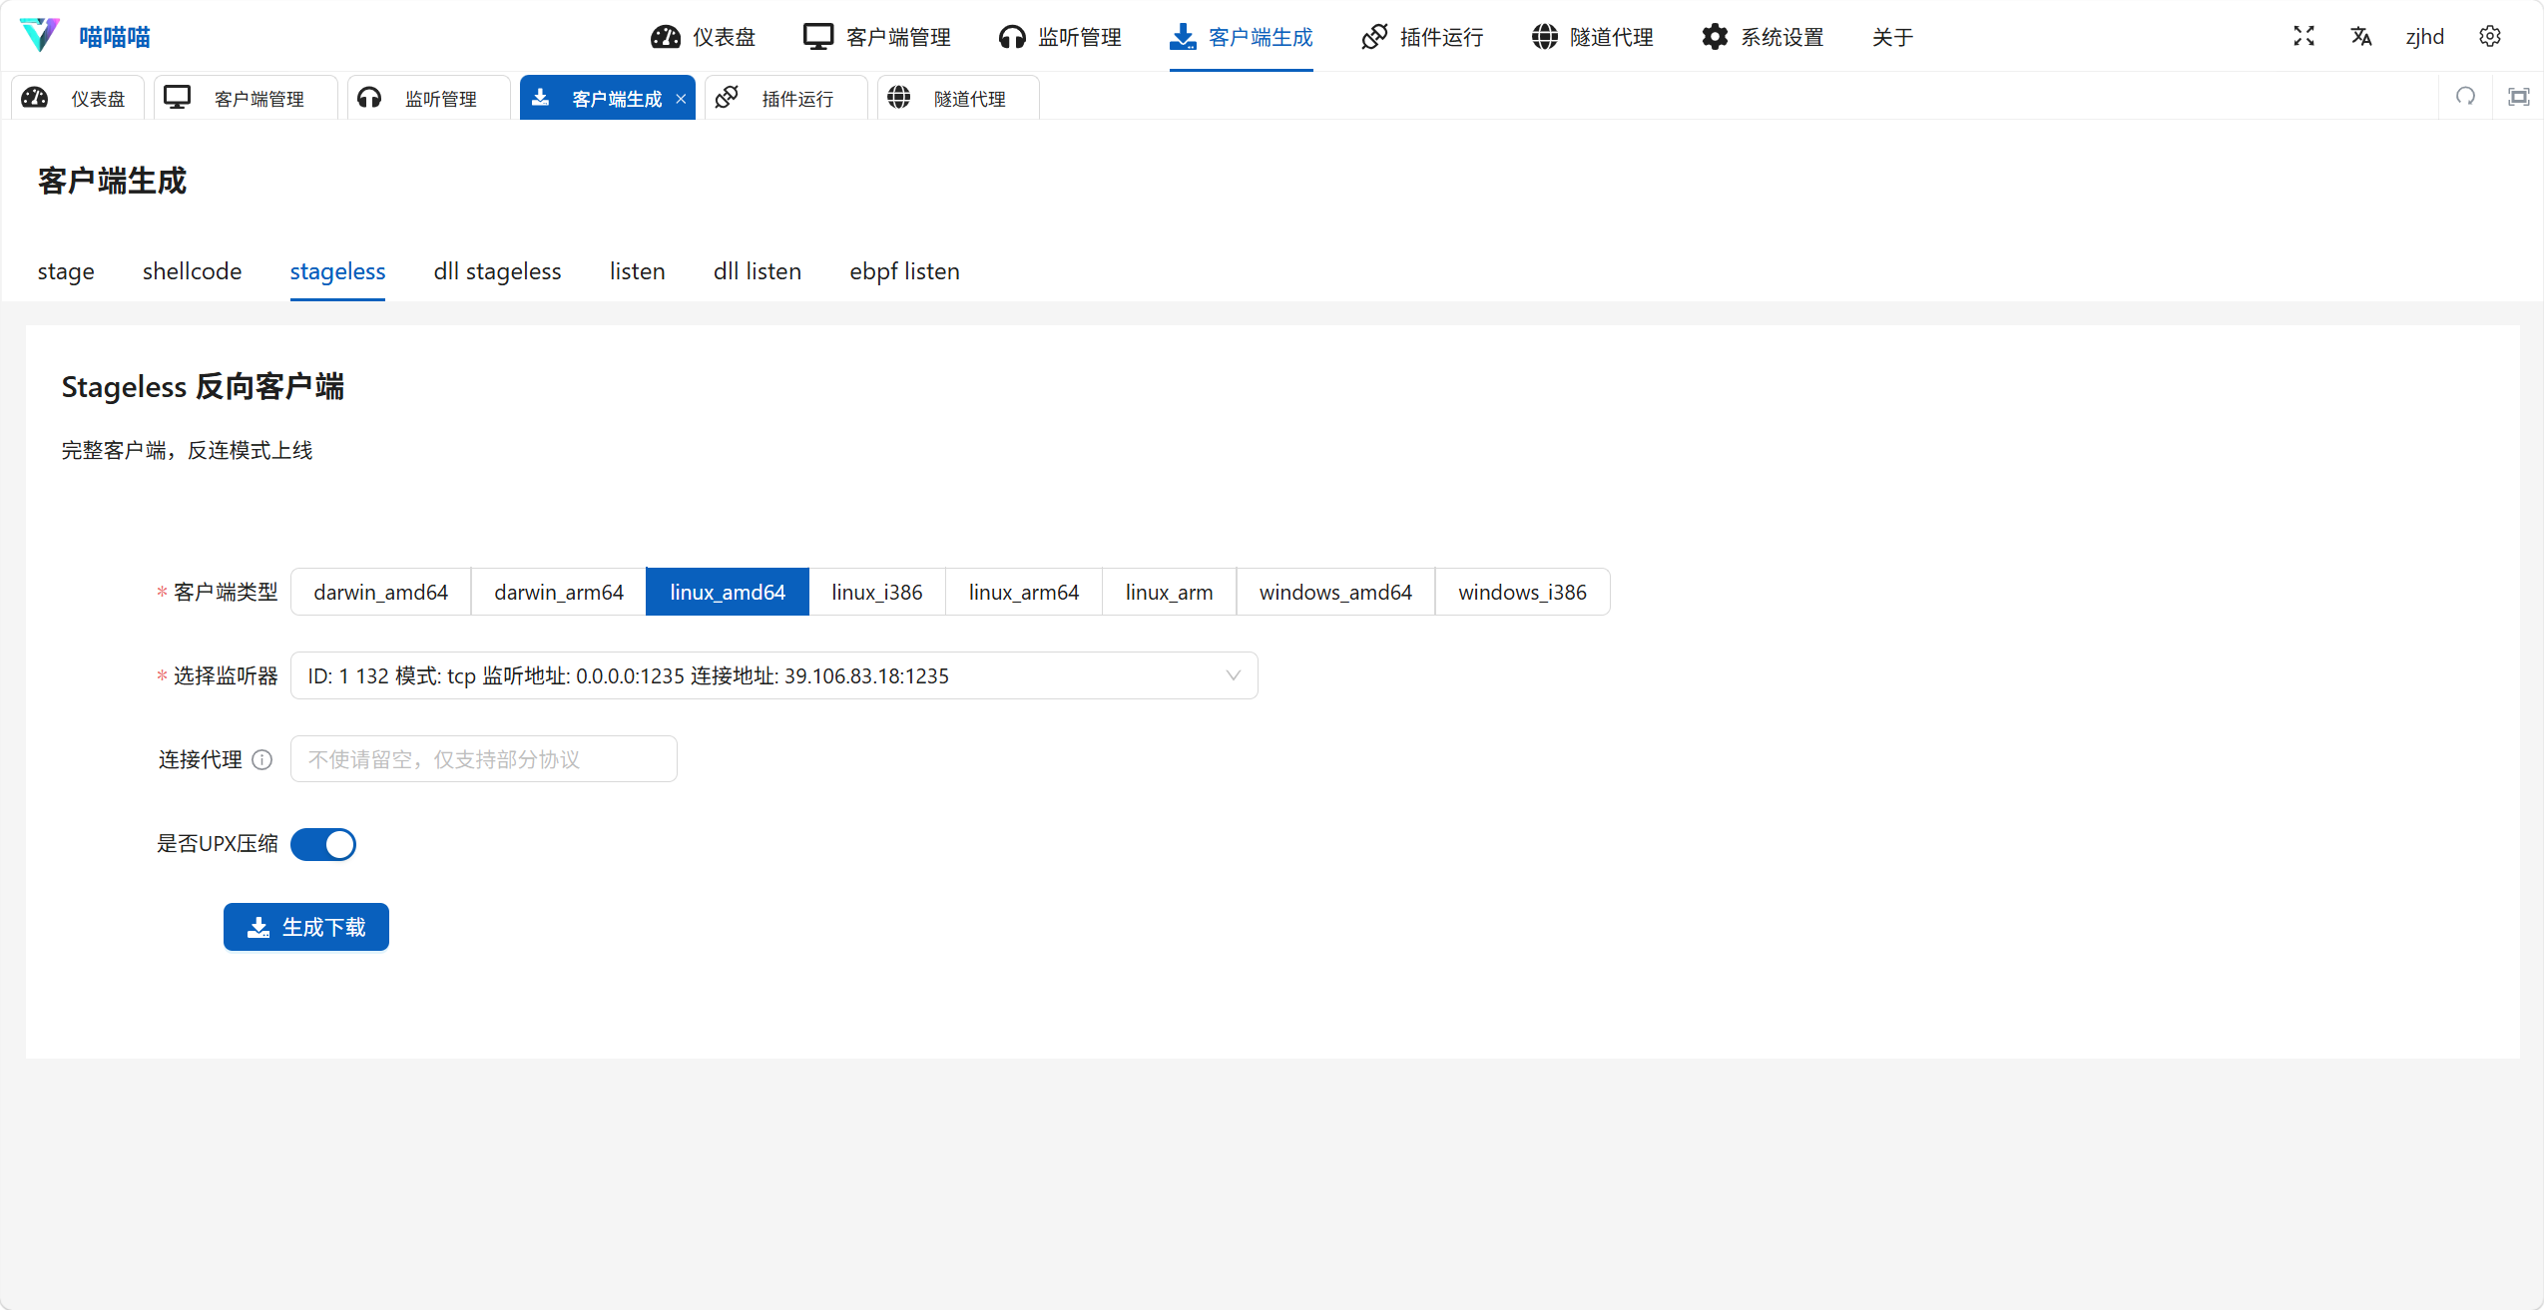This screenshot has height=1310, width=2544.
Task: Click the info icon beside 连接代理
Action: click(x=262, y=759)
